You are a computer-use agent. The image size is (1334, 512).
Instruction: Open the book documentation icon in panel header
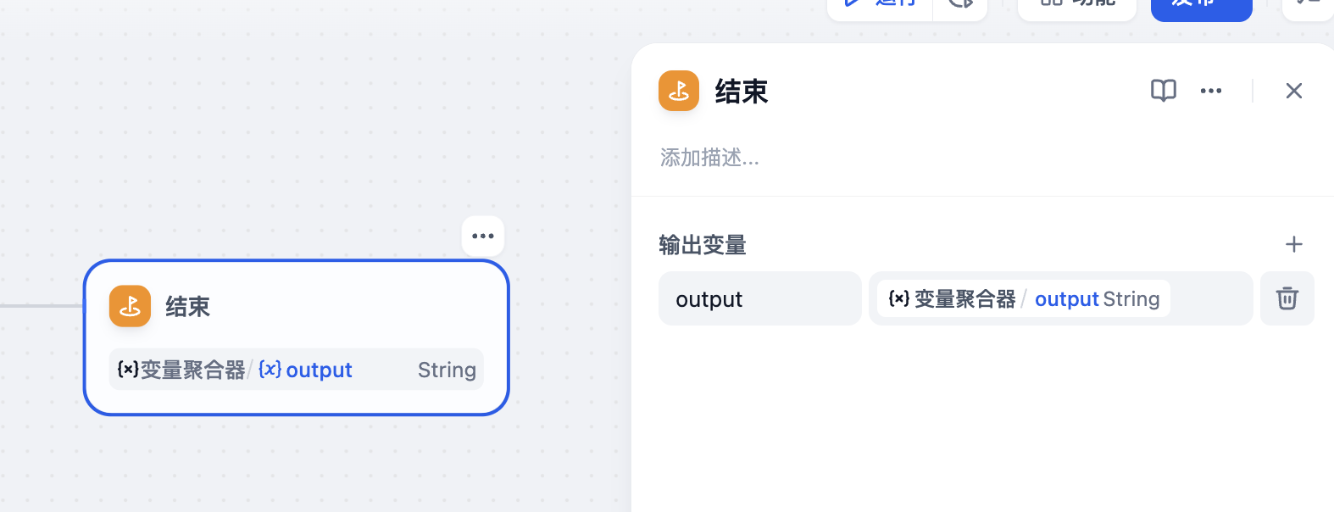pos(1163,90)
